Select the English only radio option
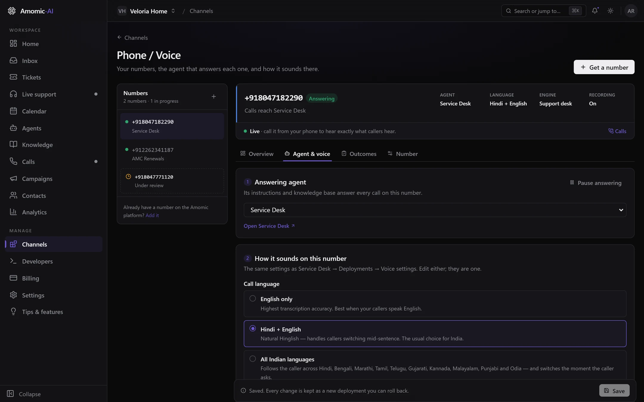The width and height of the screenshot is (644, 402). [435, 304]
